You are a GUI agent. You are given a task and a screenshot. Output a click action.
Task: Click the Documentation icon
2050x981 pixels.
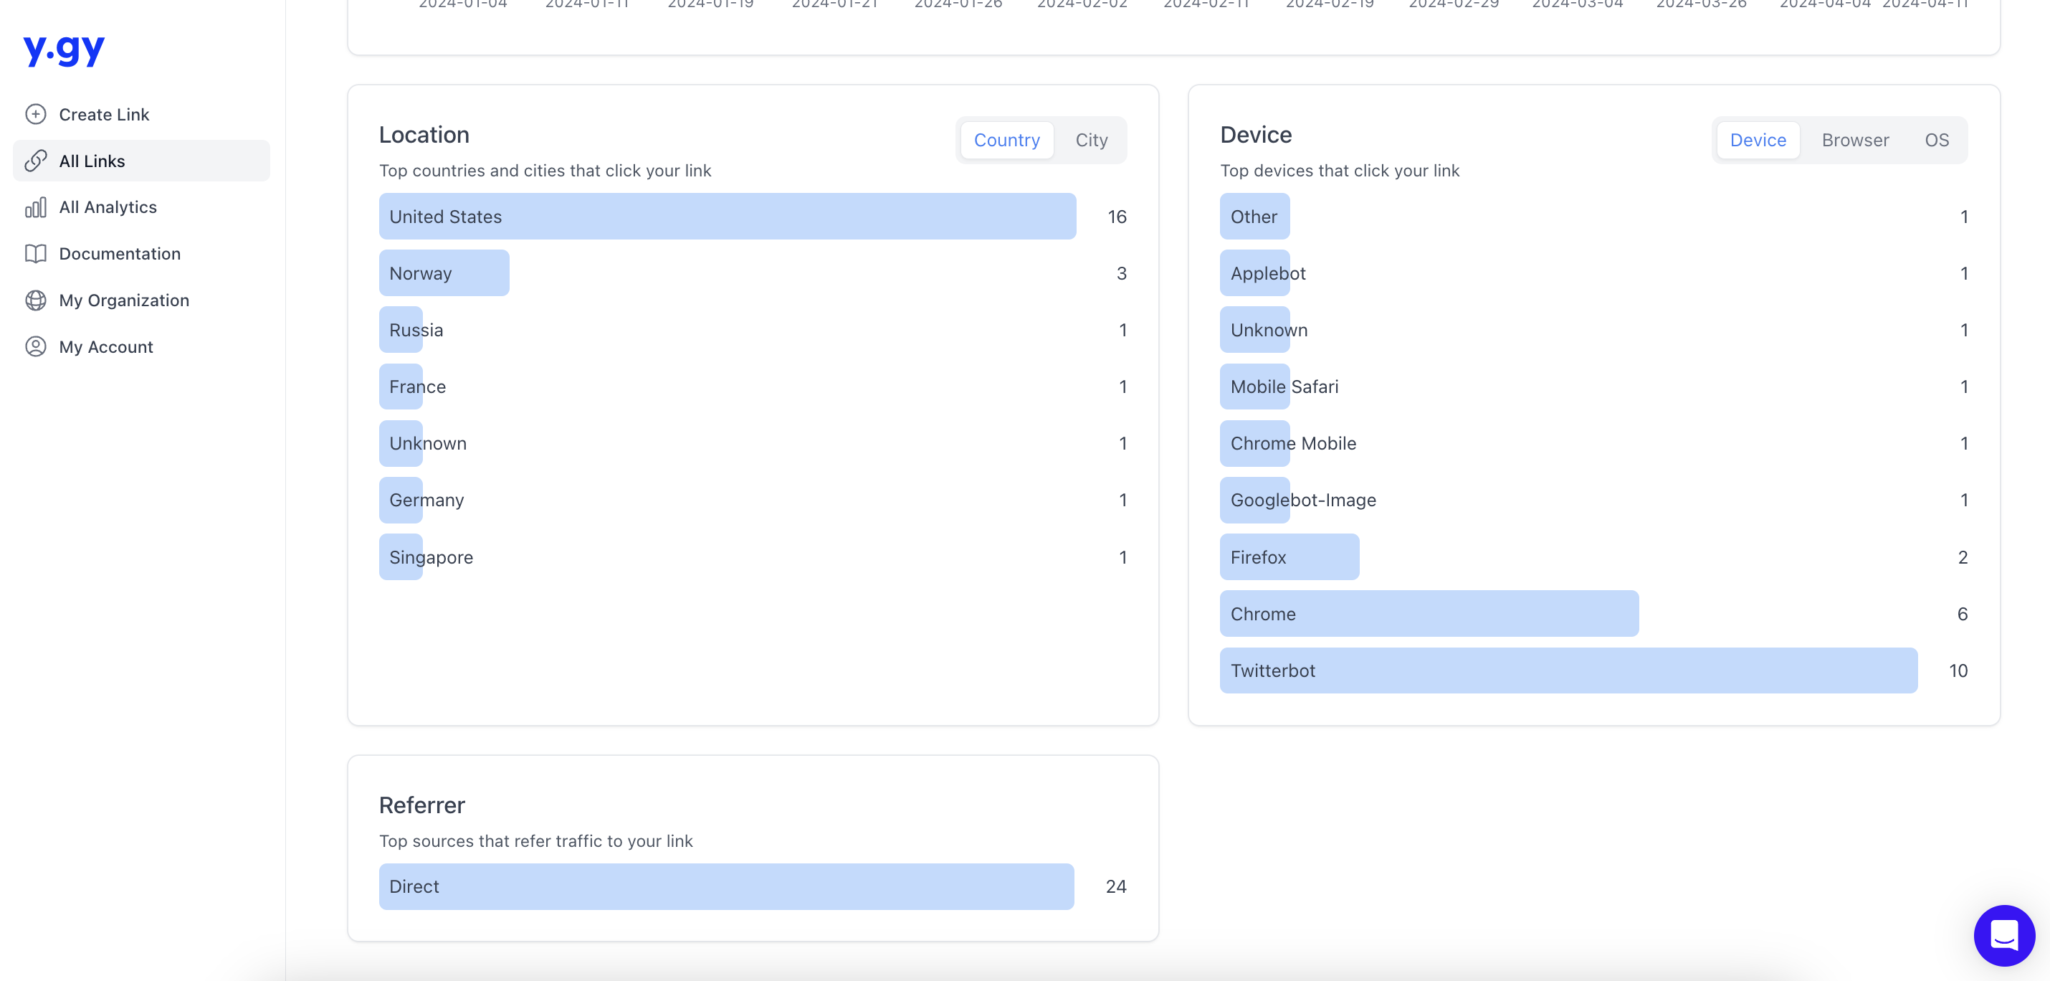[37, 252]
